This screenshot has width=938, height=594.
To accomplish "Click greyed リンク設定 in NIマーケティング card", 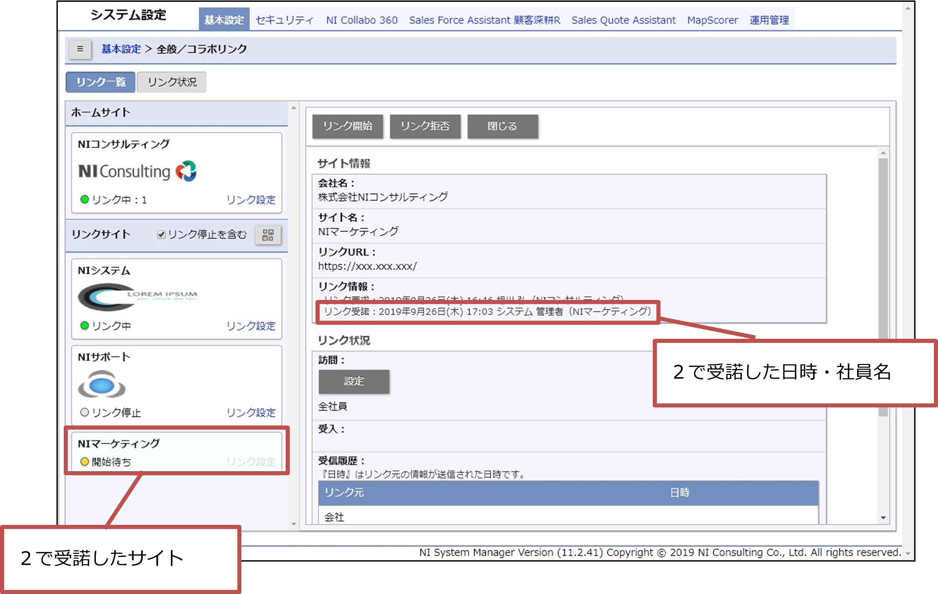I will coord(251,462).
